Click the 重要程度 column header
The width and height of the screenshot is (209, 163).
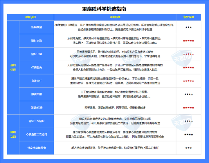[x=188, y=17]
